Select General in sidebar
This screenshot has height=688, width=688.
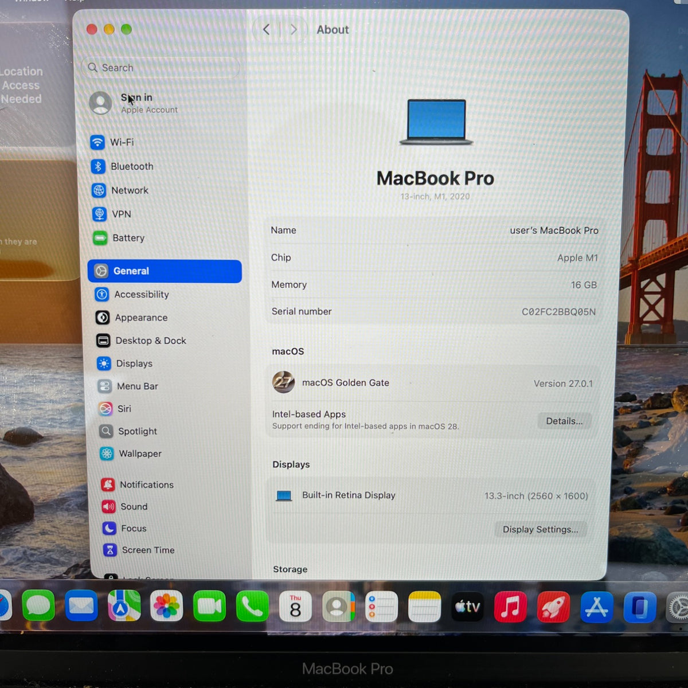click(x=165, y=271)
